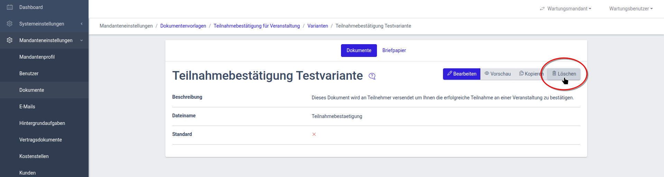Open the Wartungsmandant dropdown
This screenshot has height=177, width=664.
coord(569,9)
